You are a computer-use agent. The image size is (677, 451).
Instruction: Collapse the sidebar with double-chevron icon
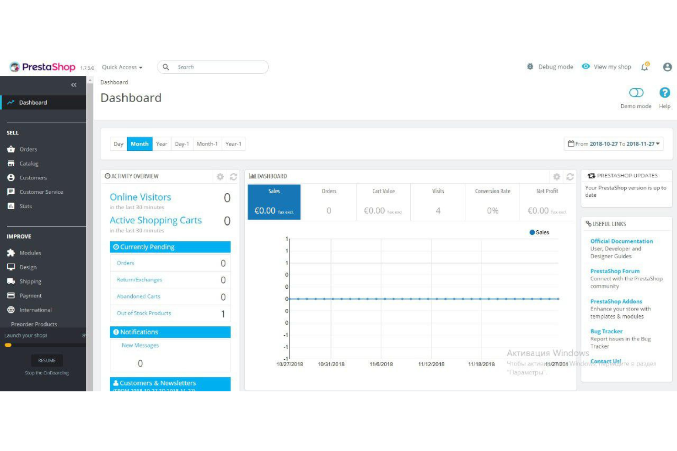(x=74, y=85)
